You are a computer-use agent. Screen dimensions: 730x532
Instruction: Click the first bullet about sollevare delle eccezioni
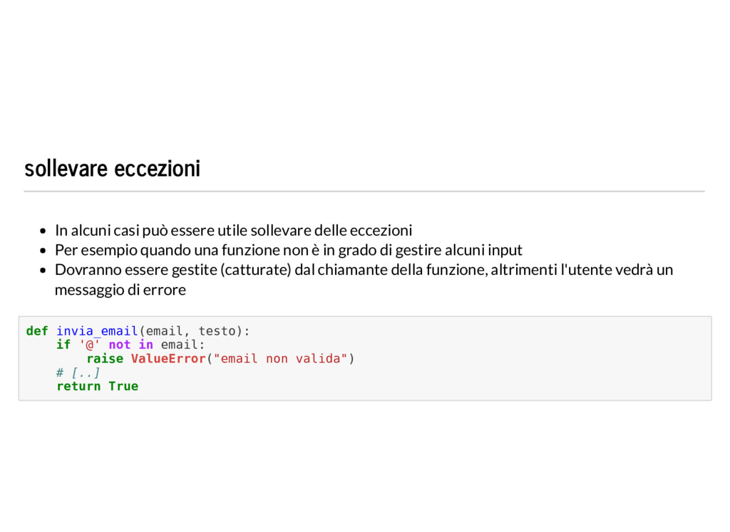tap(233, 230)
